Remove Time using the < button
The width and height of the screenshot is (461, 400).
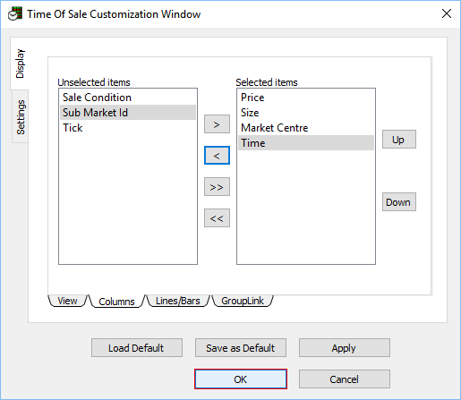(x=217, y=156)
